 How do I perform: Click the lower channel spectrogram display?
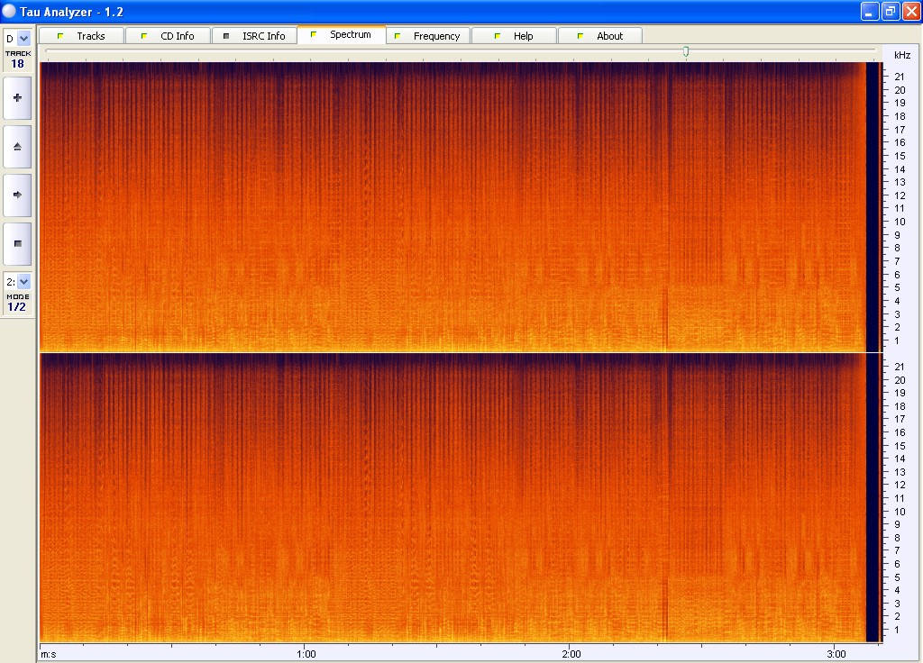tap(451, 497)
